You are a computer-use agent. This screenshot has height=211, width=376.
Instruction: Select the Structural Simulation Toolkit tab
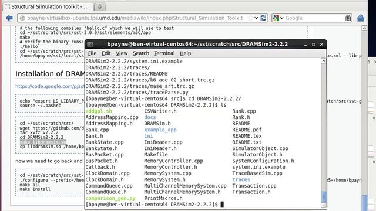point(48,6)
